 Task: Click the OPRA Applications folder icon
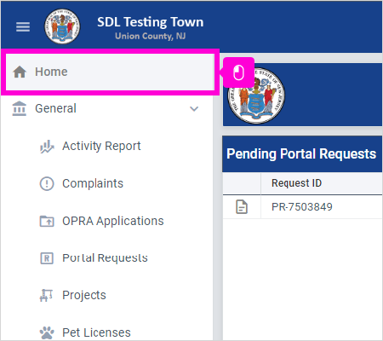pos(47,221)
